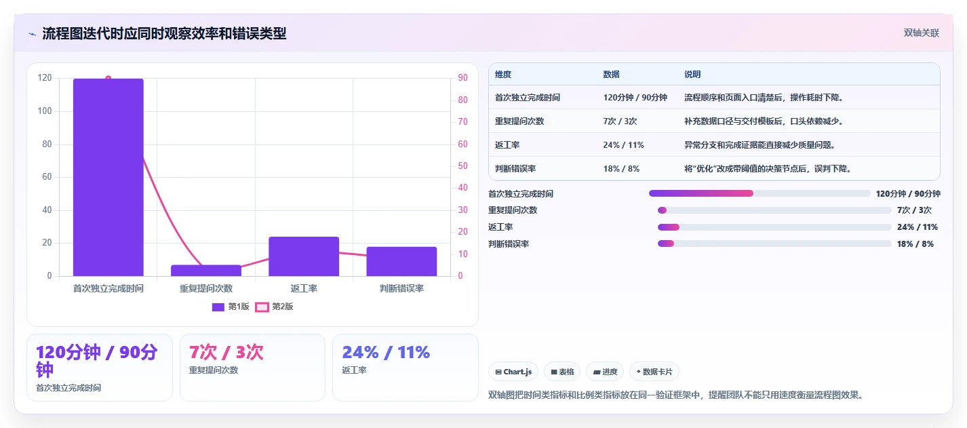
Task: Click 18% / 8% value right of the progress bar
Action: [915, 244]
